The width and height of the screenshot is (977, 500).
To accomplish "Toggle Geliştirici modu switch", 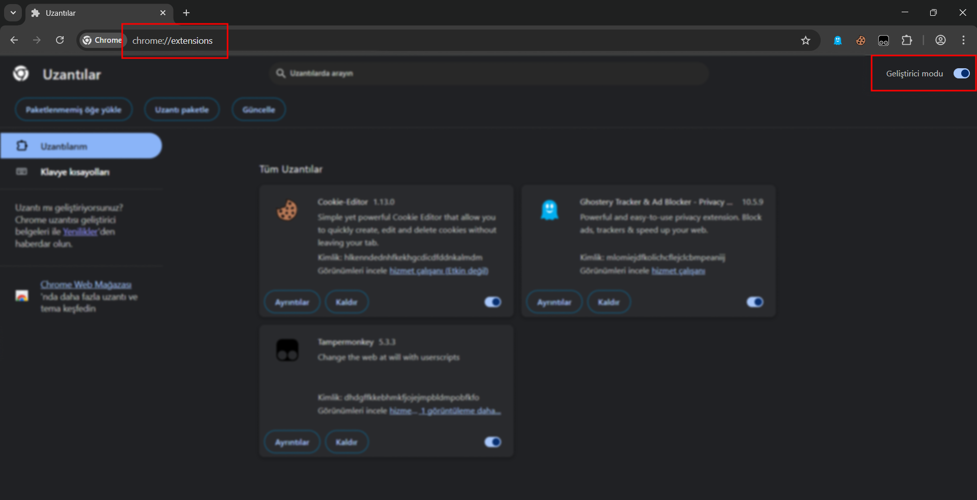I will [x=961, y=73].
